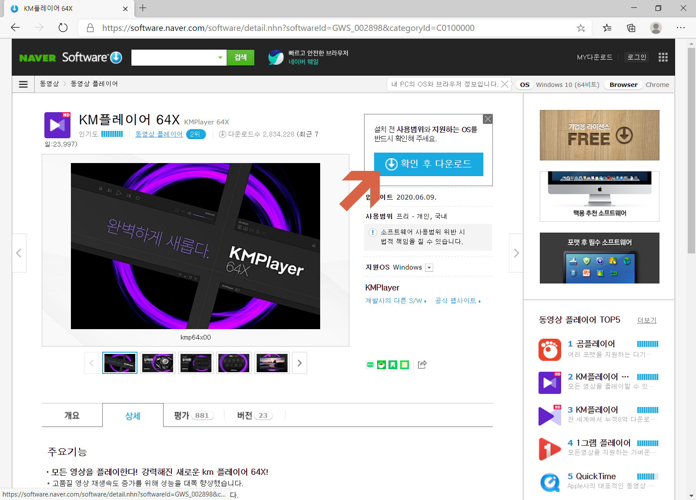Open the 2 KM플레이어 TOP5 entry

[x=598, y=377]
